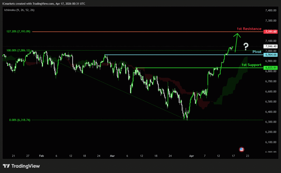Click the Feb marker on time axis

click(x=41, y=156)
